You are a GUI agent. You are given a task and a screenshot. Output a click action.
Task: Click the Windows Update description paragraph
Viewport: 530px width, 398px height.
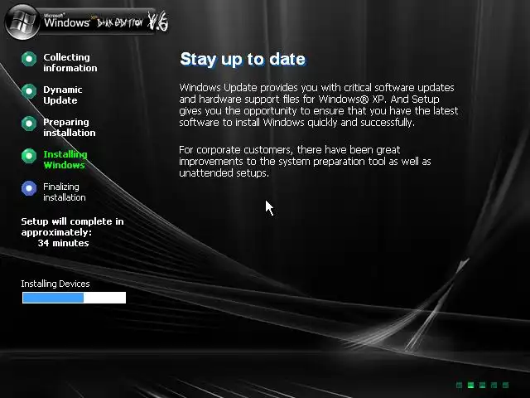point(319,105)
